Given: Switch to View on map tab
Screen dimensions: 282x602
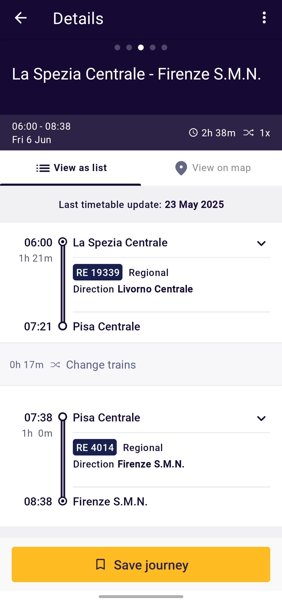Looking at the screenshot, I should tap(212, 168).
